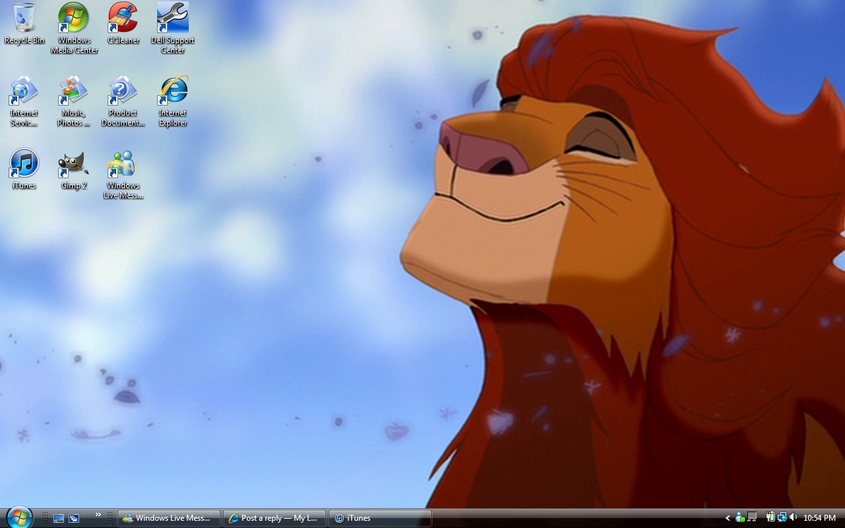Screen dimensions: 845x528
Task: Open the volume speaker tray icon
Action: click(794, 517)
